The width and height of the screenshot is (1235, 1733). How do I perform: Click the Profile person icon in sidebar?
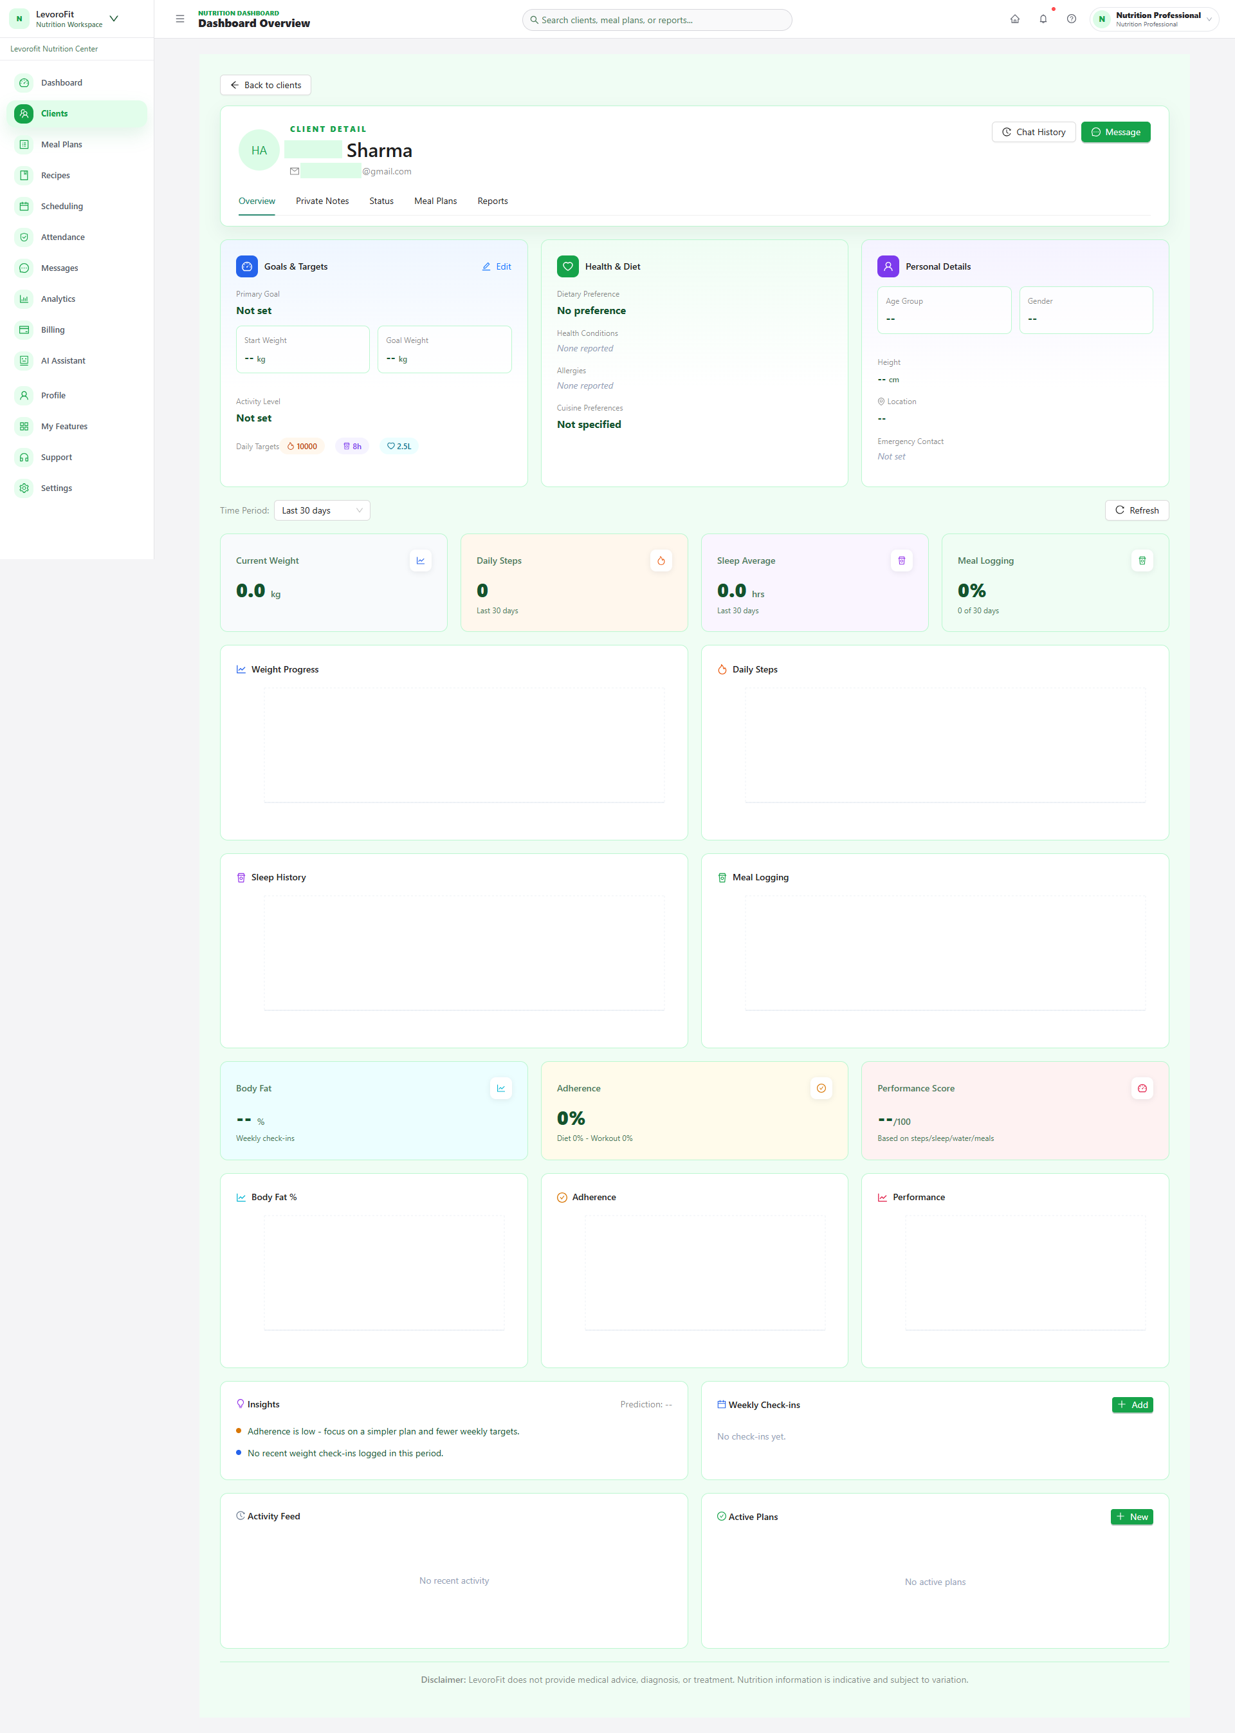(24, 396)
